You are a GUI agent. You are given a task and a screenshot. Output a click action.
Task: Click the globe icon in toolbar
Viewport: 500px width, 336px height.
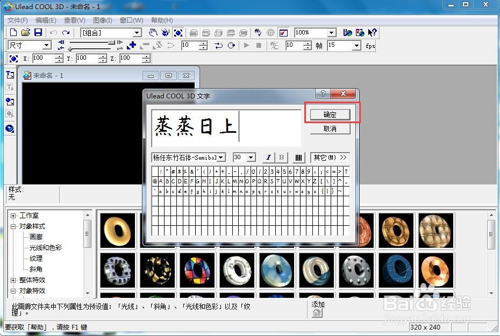tap(270, 32)
